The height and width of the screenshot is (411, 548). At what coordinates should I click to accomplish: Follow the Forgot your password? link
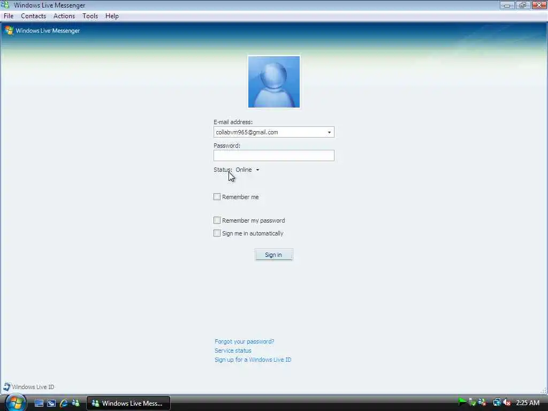(x=244, y=341)
